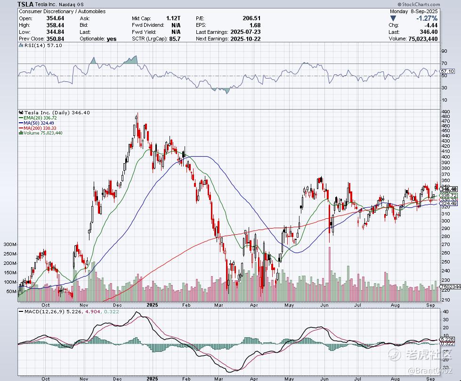Click the red MA(200) legend line marker
The height and width of the screenshot is (381, 461).
coord(21,128)
